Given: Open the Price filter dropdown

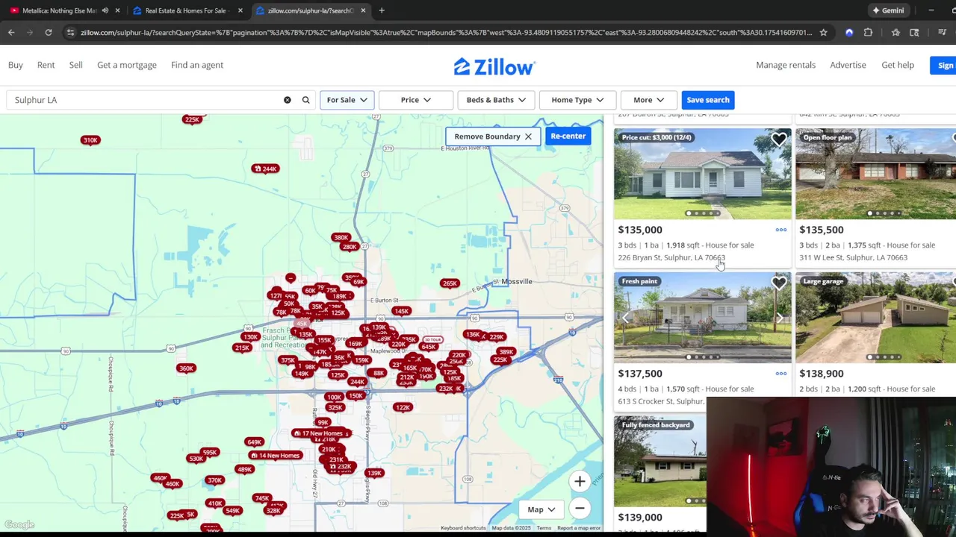Looking at the screenshot, I should pos(416,100).
